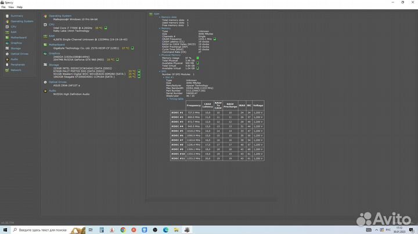Screen dimensions: 418x234
Task: Click the summary panel Graphics icon
Action: [45, 53]
